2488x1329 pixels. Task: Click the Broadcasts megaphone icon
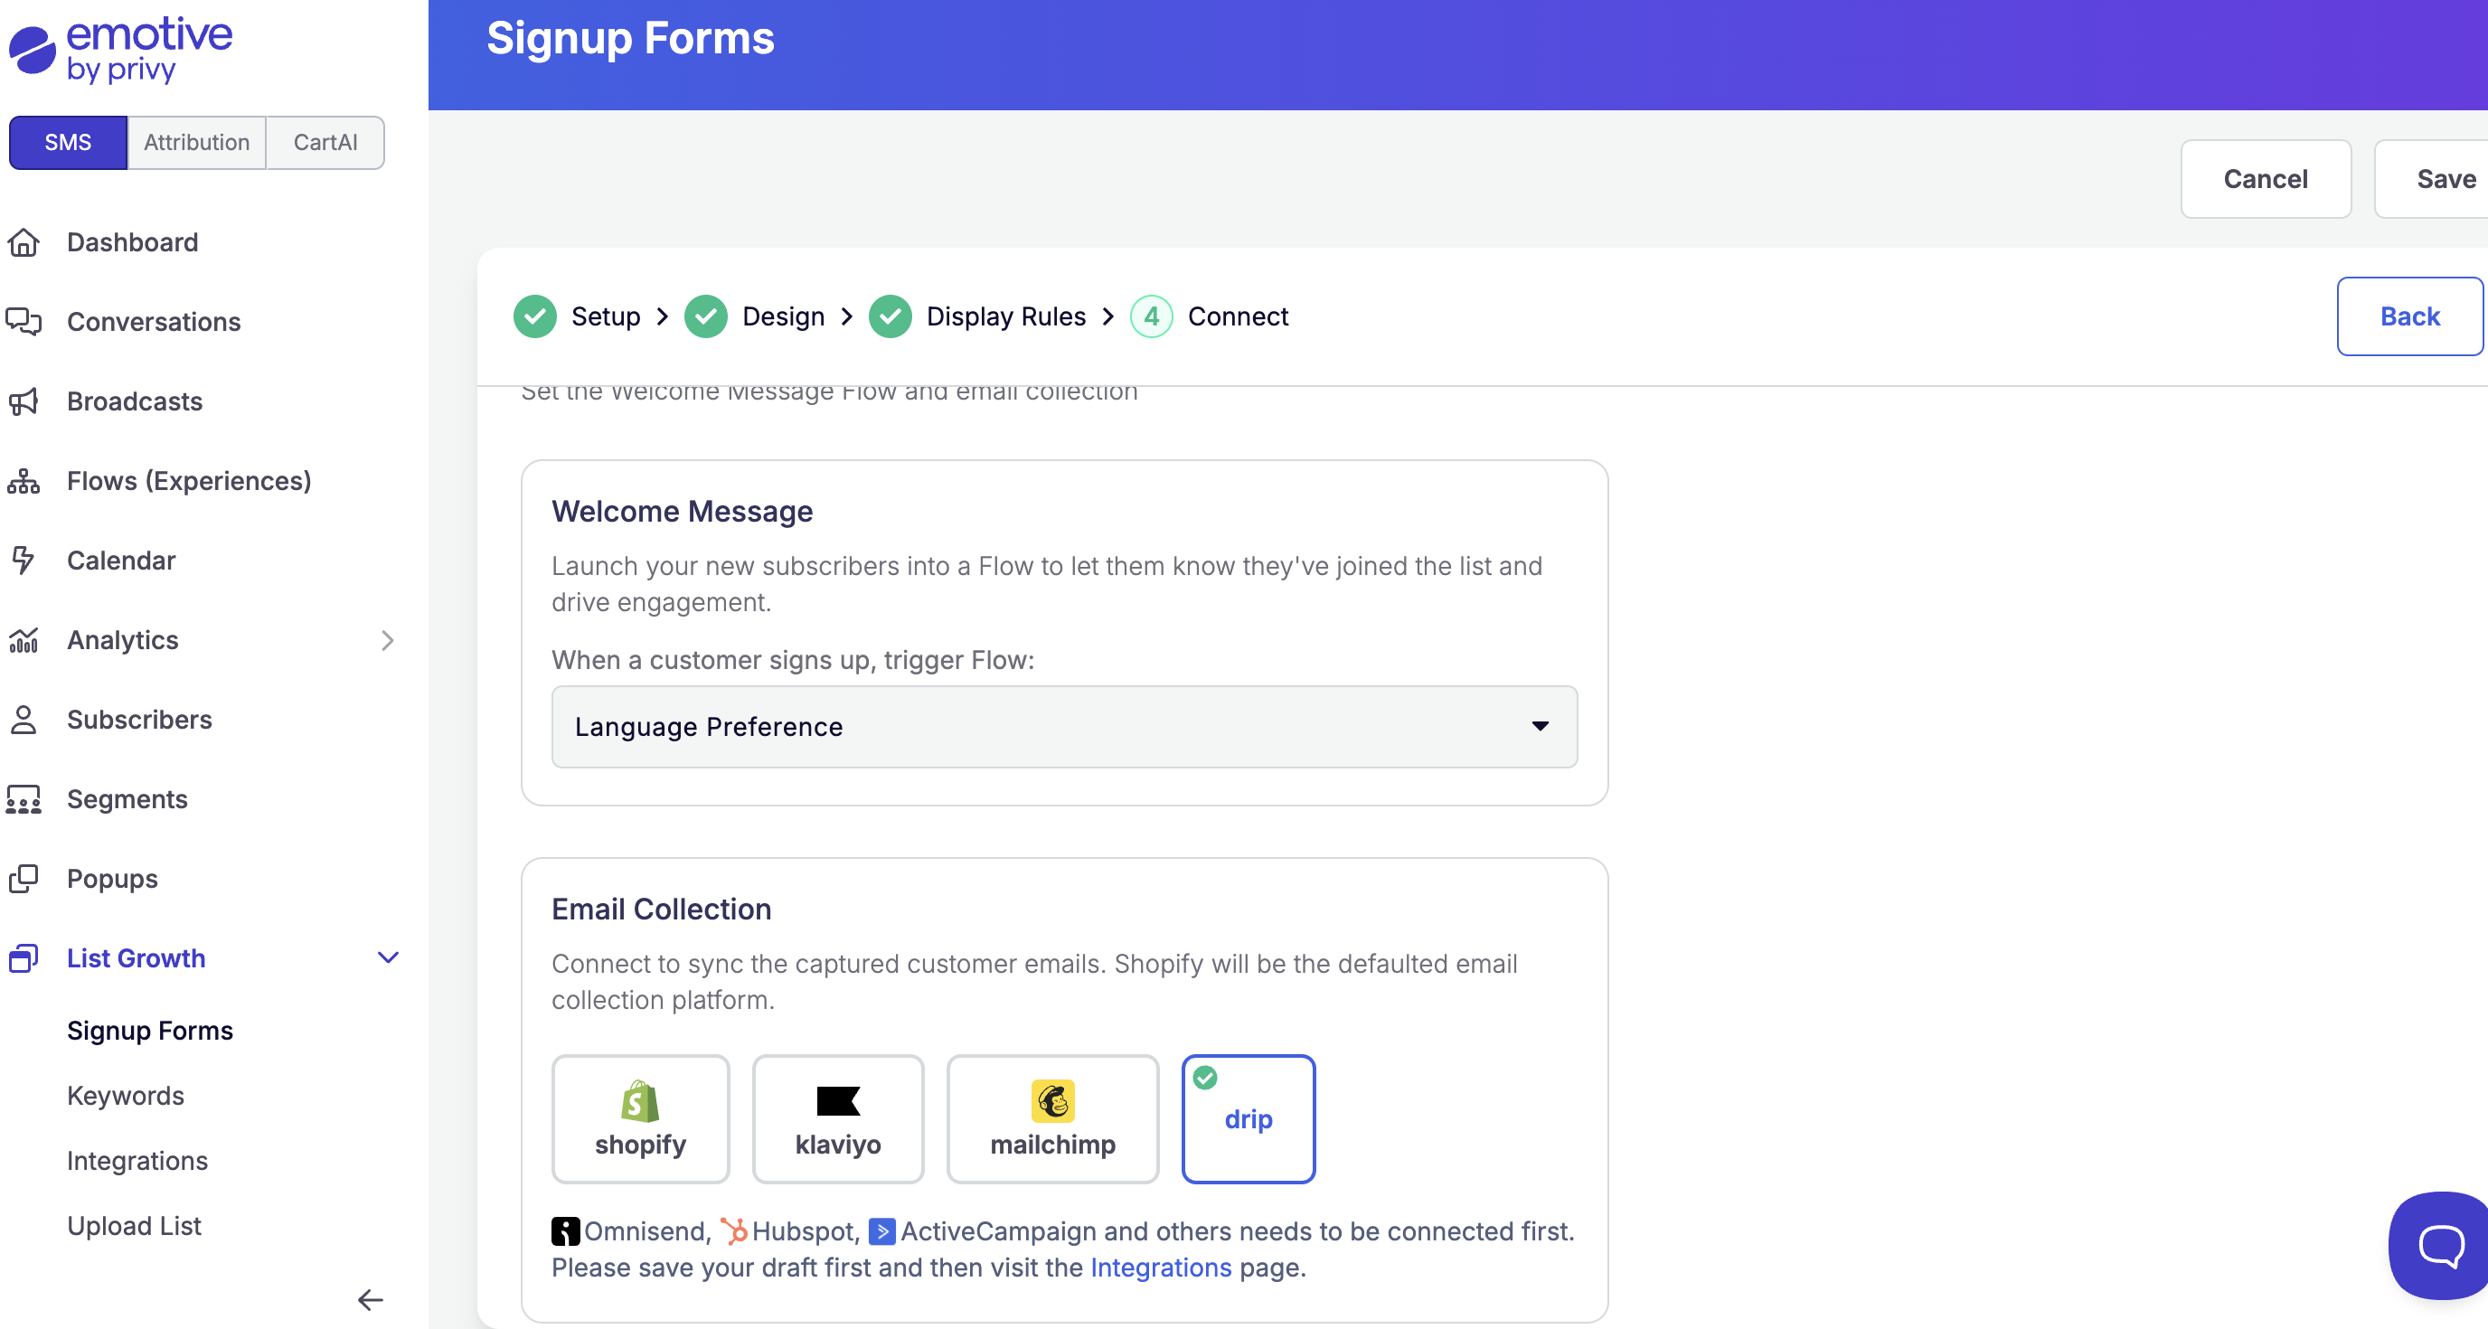click(x=24, y=401)
